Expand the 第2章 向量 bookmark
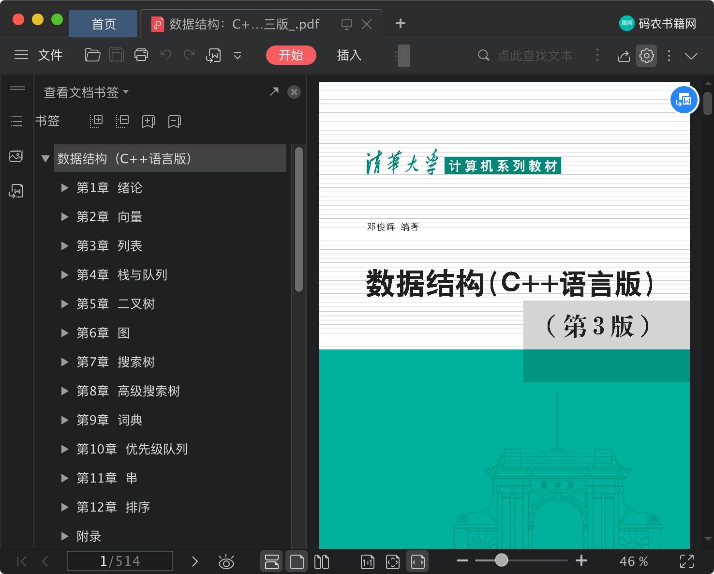The height and width of the screenshot is (574, 714). click(x=64, y=217)
